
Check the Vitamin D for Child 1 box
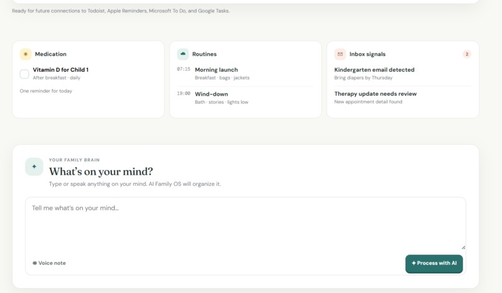(x=24, y=74)
